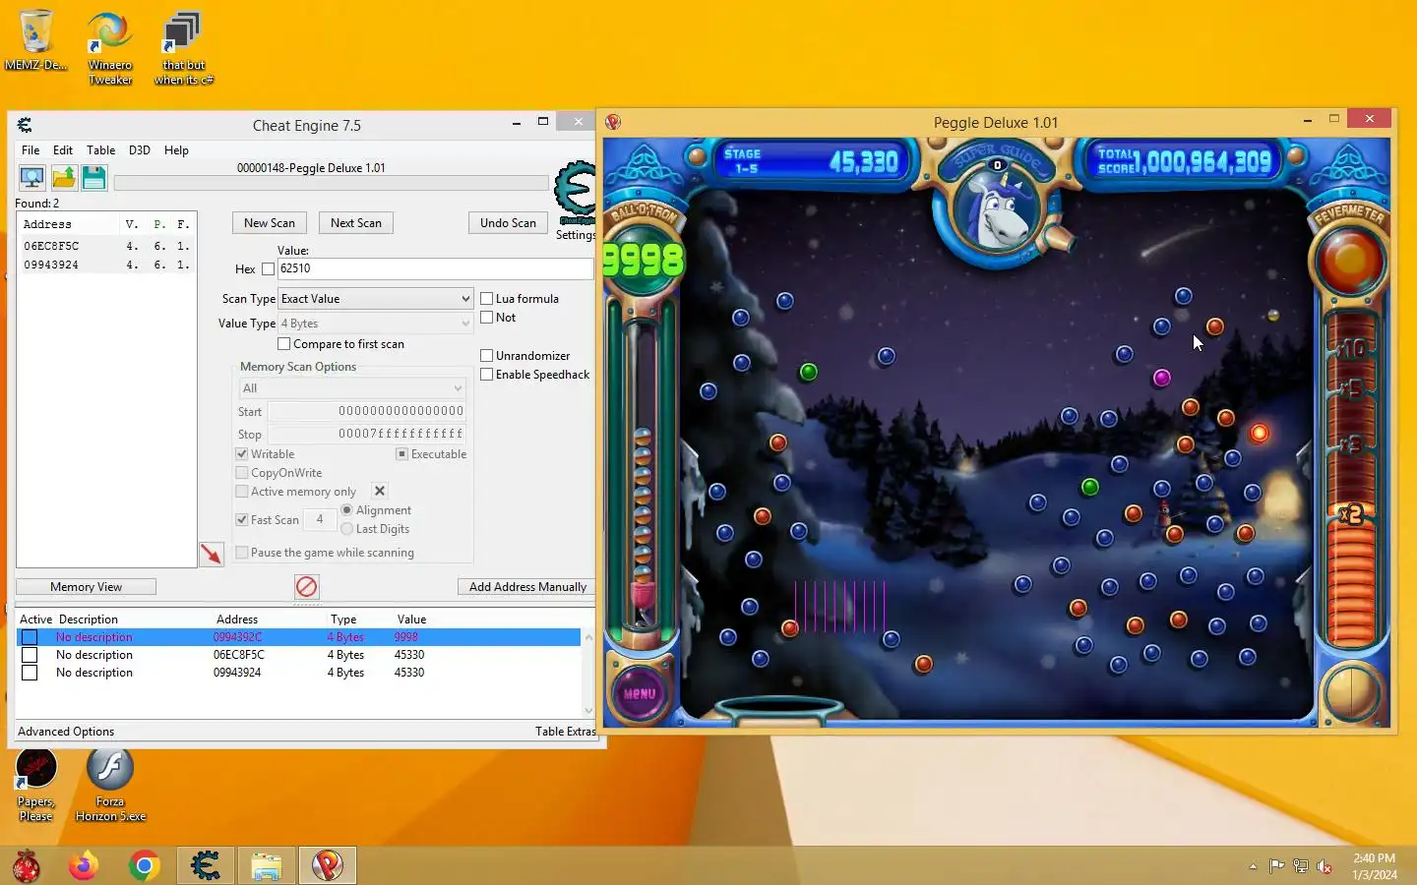Switch to Peggle taskbar icon
1417x885 pixels.
pyautogui.click(x=327, y=865)
